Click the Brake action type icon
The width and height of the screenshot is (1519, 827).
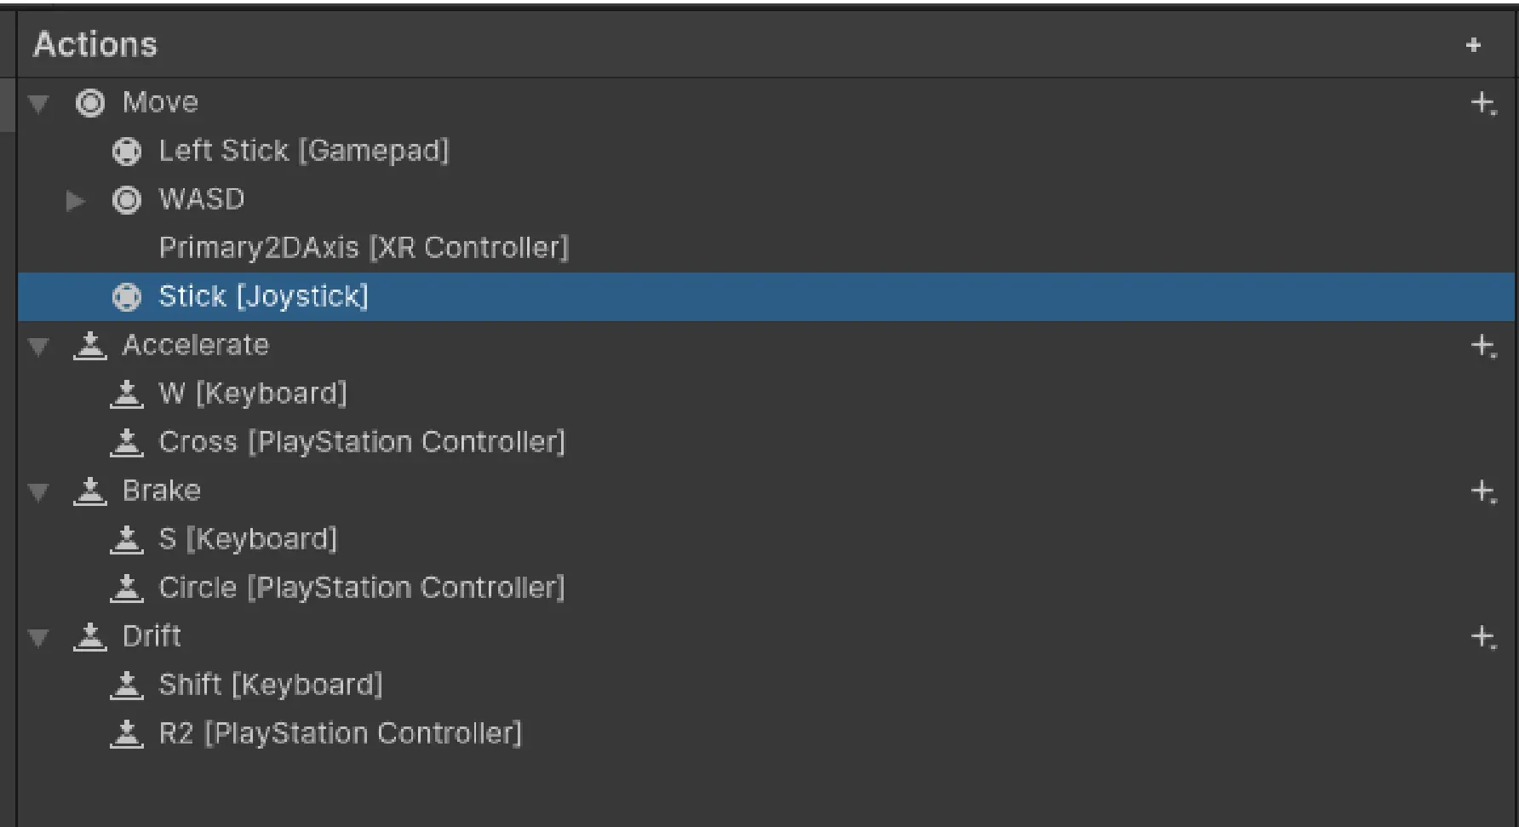(90, 491)
